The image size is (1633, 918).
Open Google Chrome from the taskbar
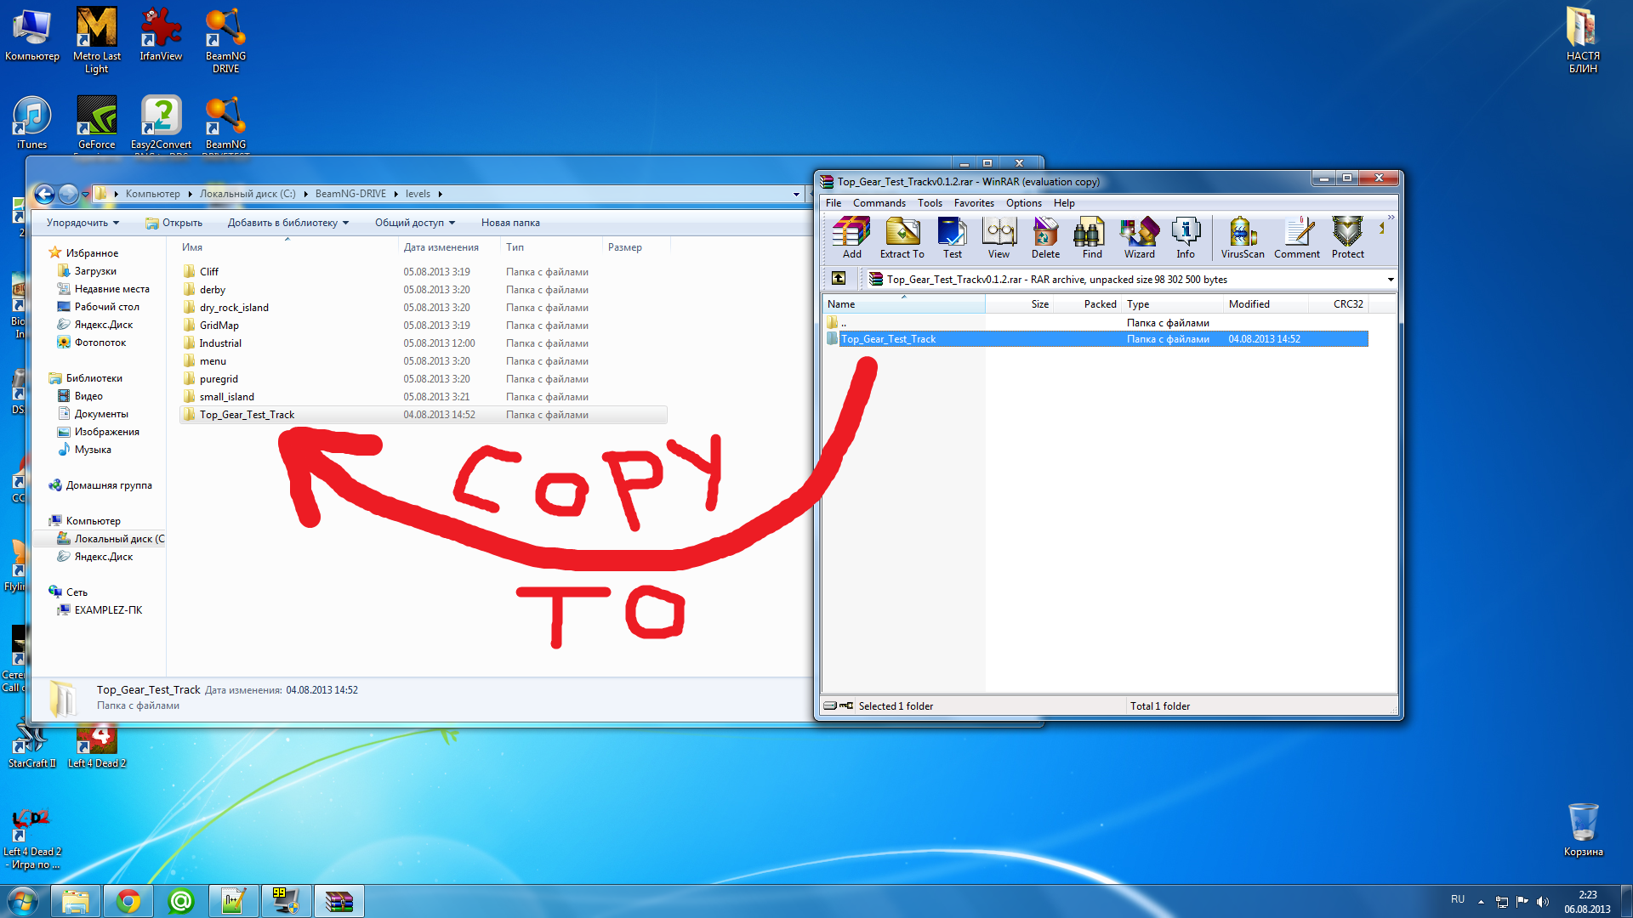[x=128, y=901]
